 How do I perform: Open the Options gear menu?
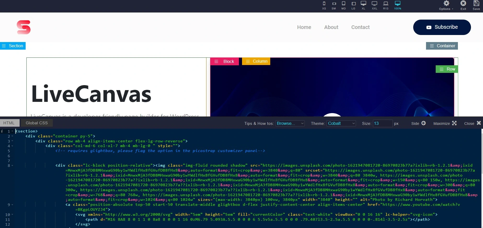tap(446, 5)
